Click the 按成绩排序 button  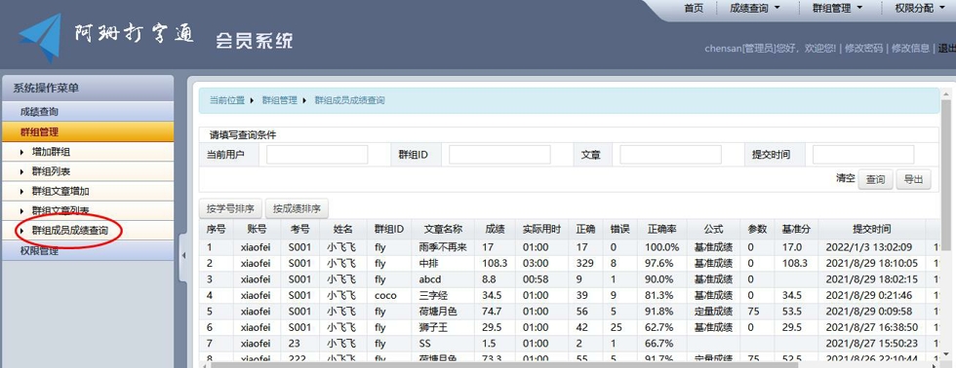click(297, 208)
